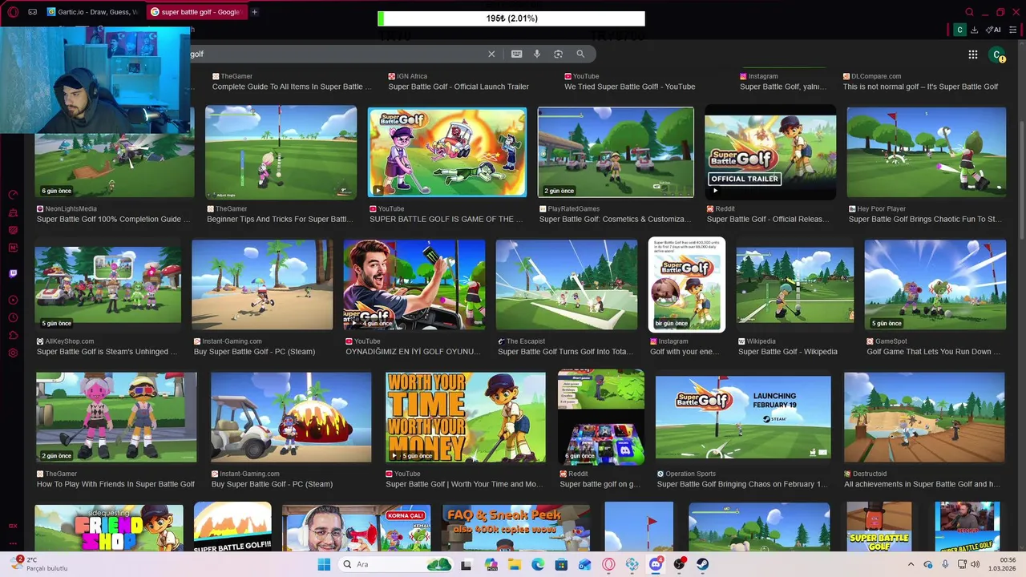The image size is (1026, 577).
Task: Open the Opera menu logo
Action: 13,12
